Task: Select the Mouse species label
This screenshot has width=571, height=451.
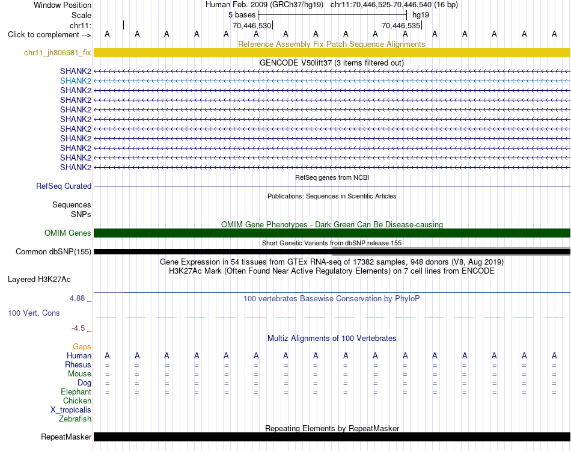Action: (x=79, y=374)
